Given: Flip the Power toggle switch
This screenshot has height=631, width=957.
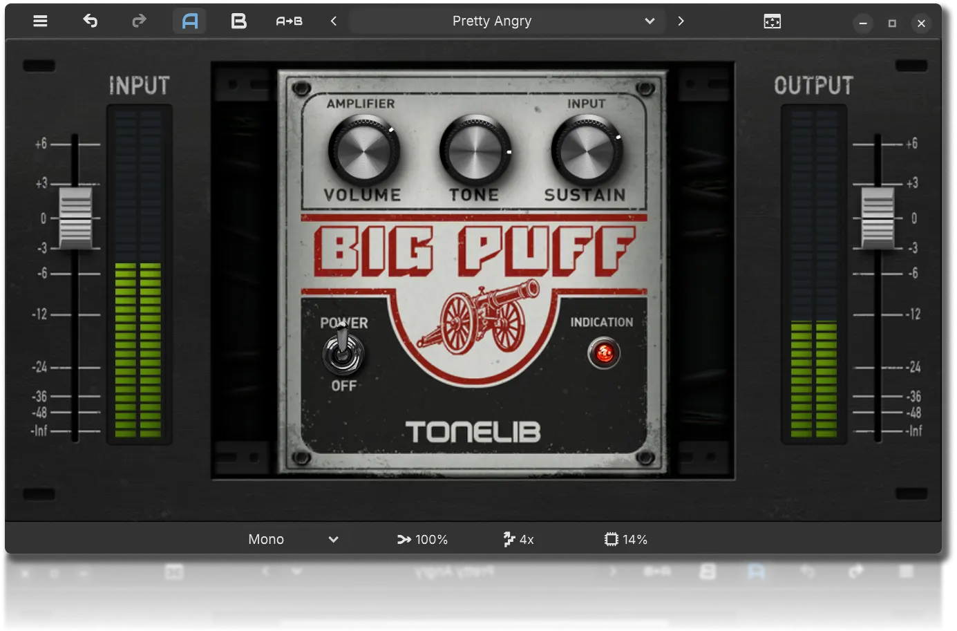Looking at the screenshot, I should (343, 351).
